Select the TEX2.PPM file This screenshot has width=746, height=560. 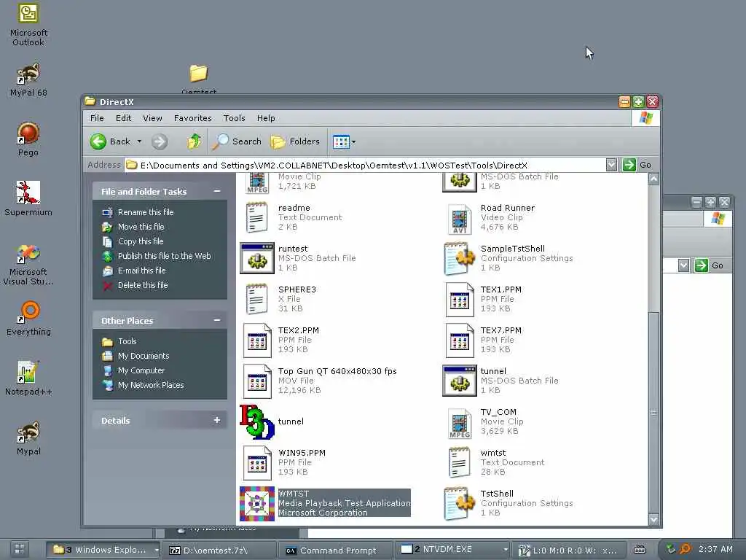point(280,340)
